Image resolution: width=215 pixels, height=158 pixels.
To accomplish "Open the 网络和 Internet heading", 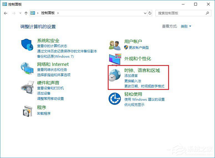I will (53, 64).
